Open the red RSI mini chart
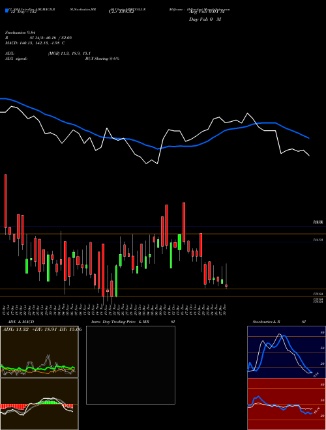The width and height of the screenshot is (326, 430). [286, 404]
